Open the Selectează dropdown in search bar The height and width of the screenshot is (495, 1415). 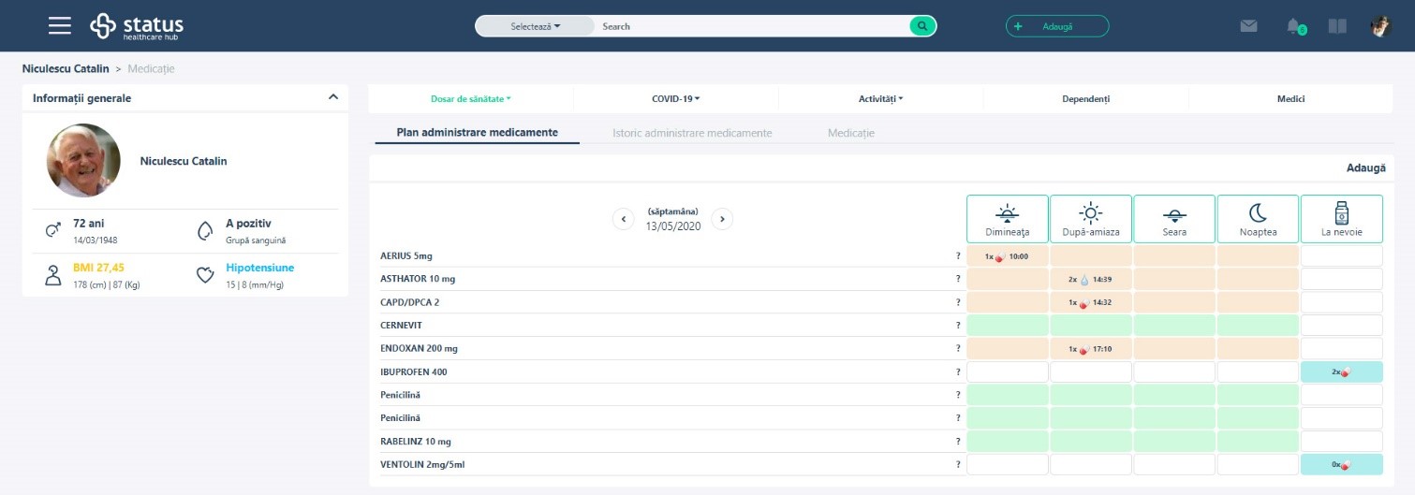tap(535, 26)
